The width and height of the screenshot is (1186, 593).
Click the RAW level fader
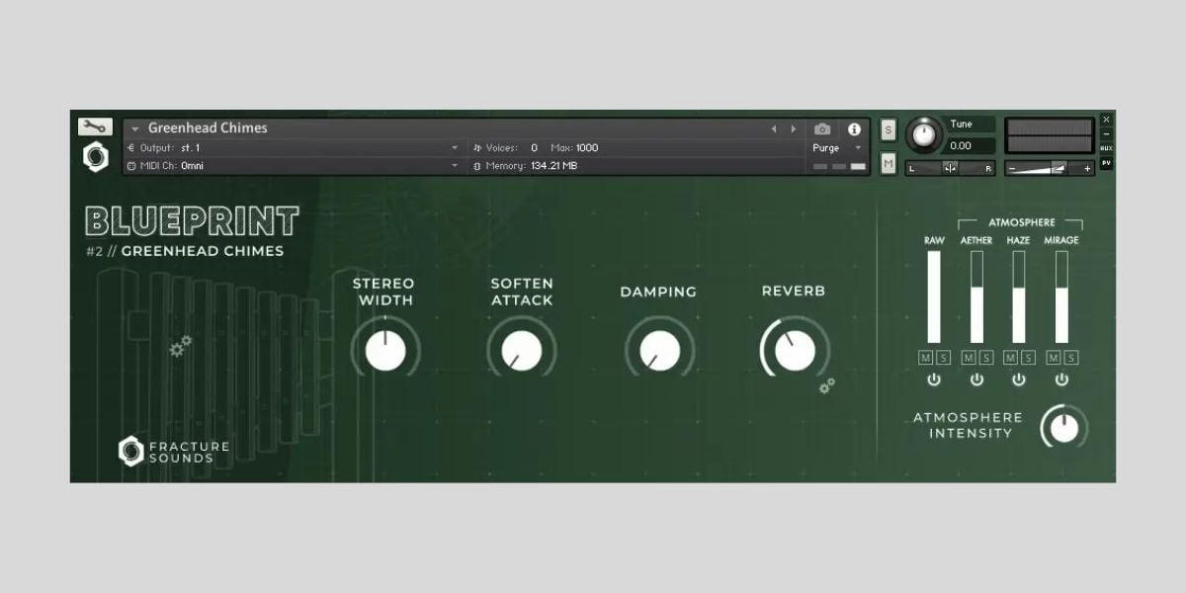(934, 296)
